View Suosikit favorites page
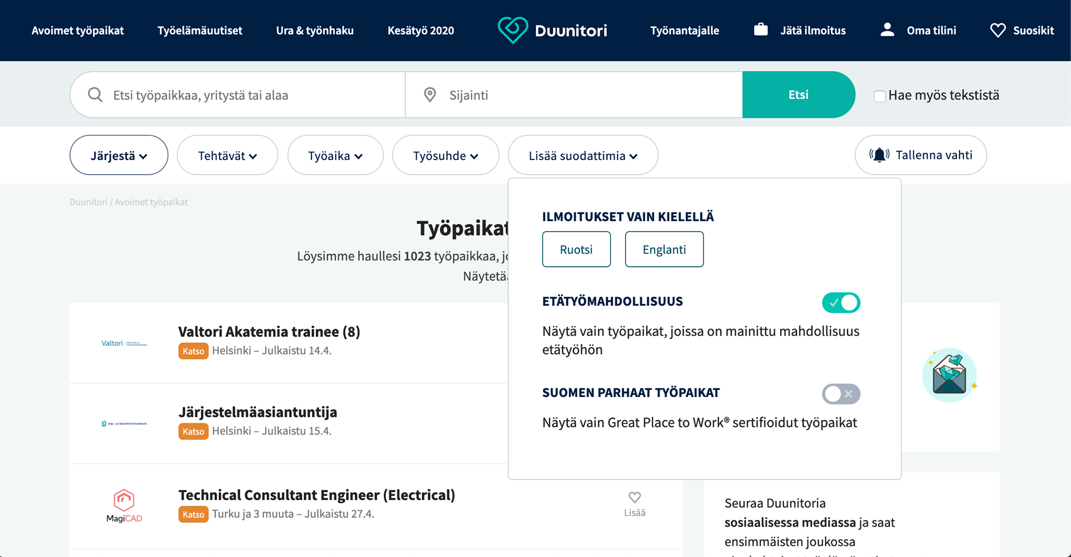The image size is (1071, 557). click(1033, 30)
